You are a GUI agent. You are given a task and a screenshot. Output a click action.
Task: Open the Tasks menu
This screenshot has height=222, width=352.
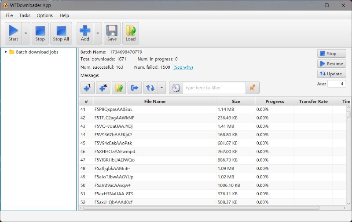pos(25,15)
